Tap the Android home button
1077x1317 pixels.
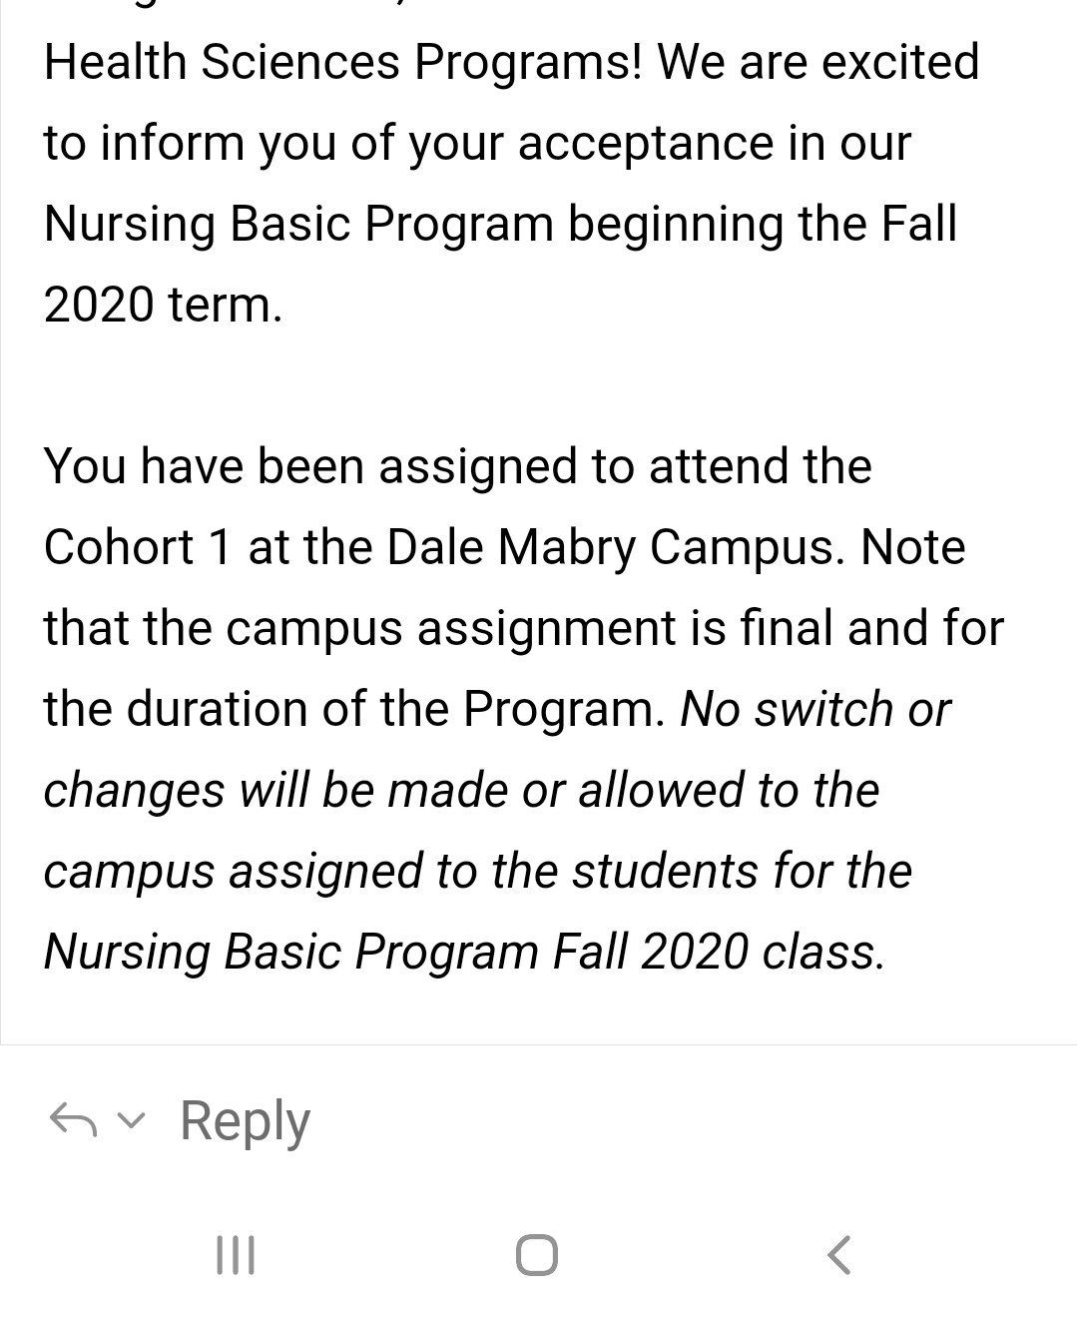(537, 1255)
